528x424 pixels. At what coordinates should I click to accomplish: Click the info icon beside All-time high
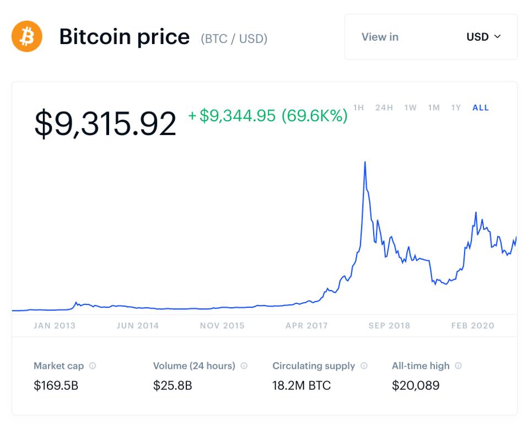pyautogui.click(x=459, y=366)
